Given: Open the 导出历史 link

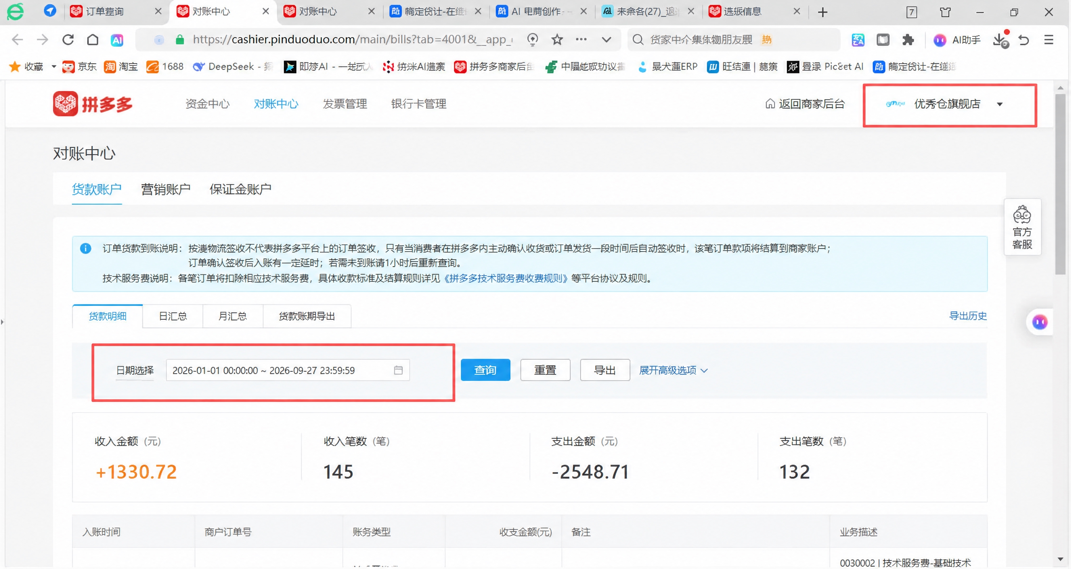Looking at the screenshot, I should 968,316.
